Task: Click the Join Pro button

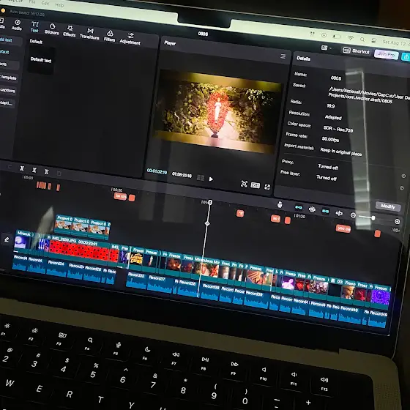Action: 387,54
